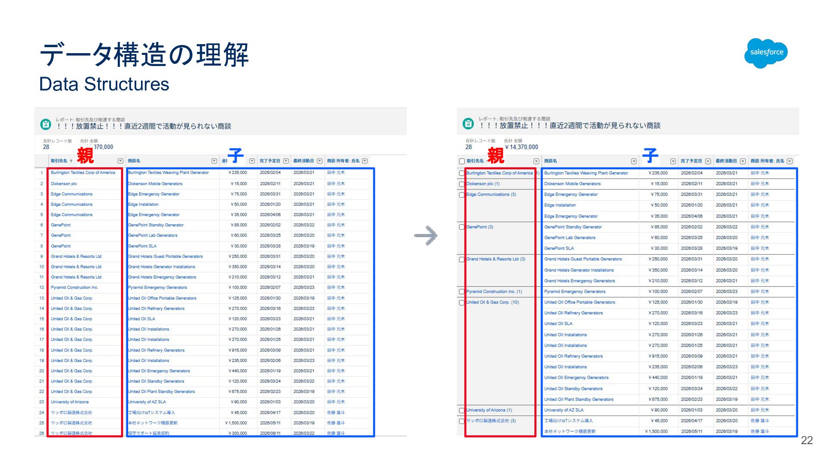Open GenePoint Standby Generator in the grouped report
The width and height of the screenshot is (822, 463).
click(573, 227)
